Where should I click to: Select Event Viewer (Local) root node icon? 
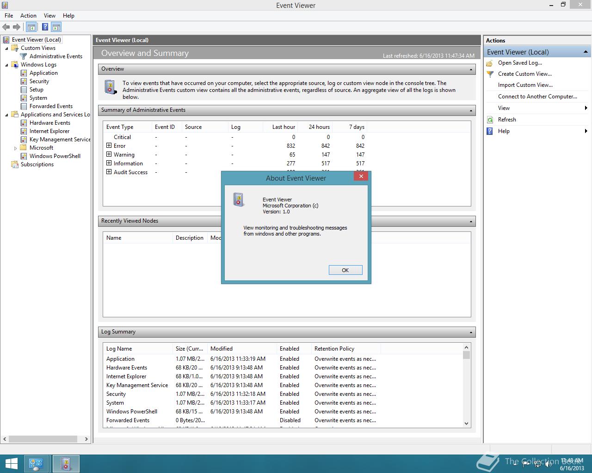coord(6,40)
